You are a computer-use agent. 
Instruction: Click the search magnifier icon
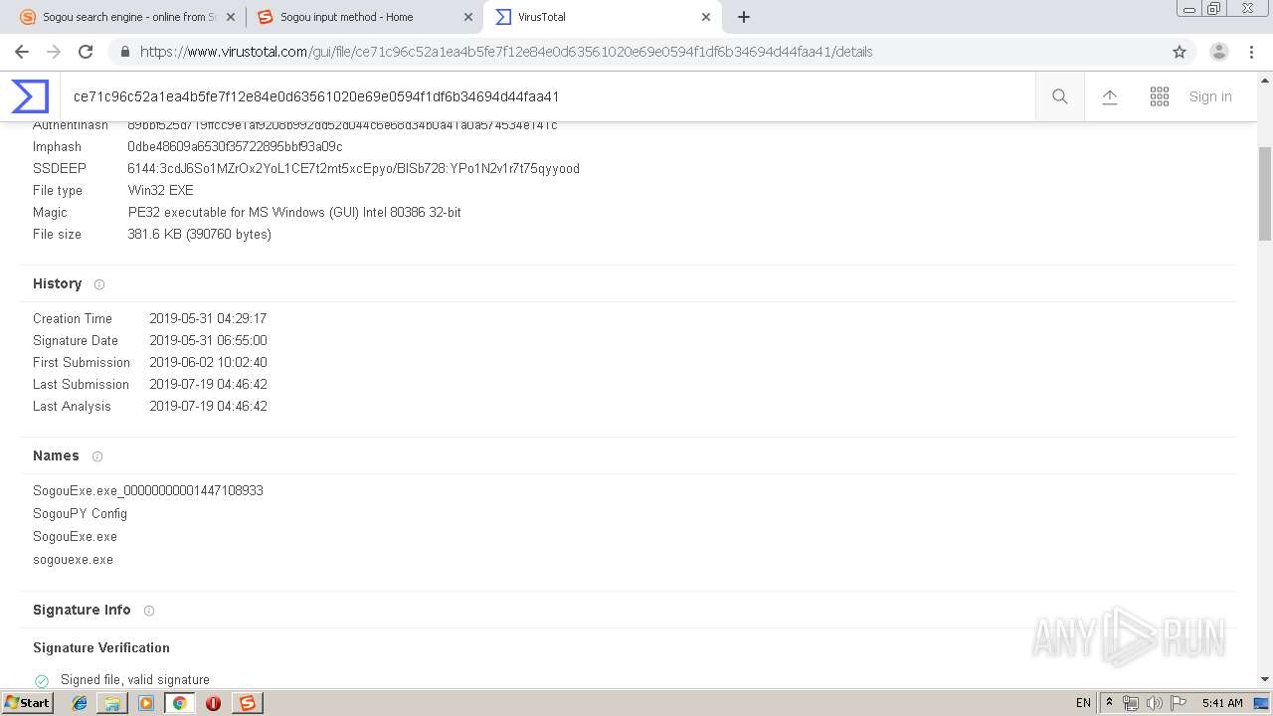click(1060, 96)
